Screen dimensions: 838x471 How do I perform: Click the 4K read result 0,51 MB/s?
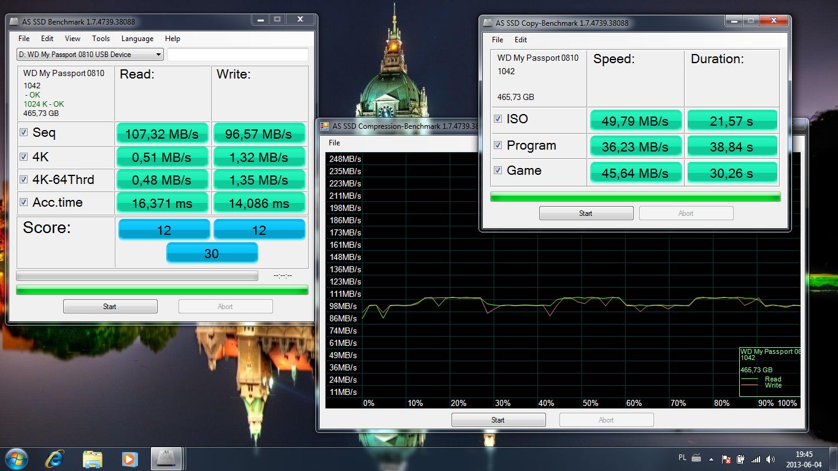163,157
